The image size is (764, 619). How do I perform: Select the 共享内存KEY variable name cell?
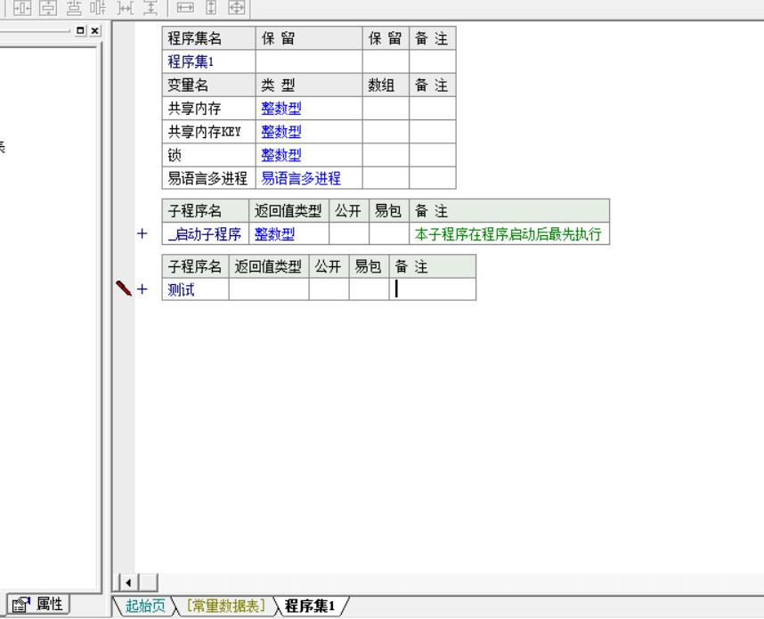[208, 132]
